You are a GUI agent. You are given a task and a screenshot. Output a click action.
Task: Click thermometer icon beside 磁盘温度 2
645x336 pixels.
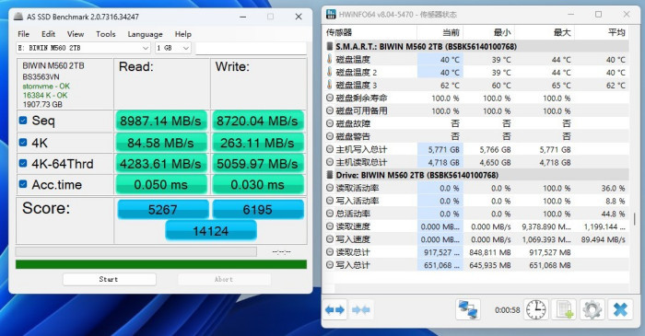tap(330, 73)
